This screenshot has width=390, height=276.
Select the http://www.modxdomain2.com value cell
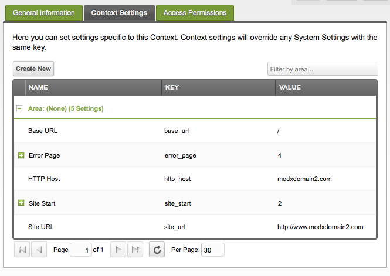320,227
